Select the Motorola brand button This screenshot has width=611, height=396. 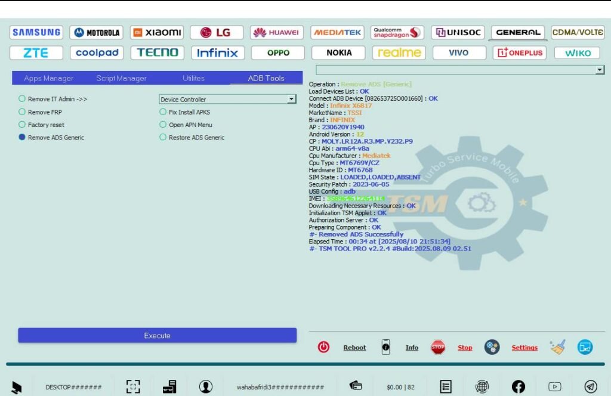(x=97, y=32)
